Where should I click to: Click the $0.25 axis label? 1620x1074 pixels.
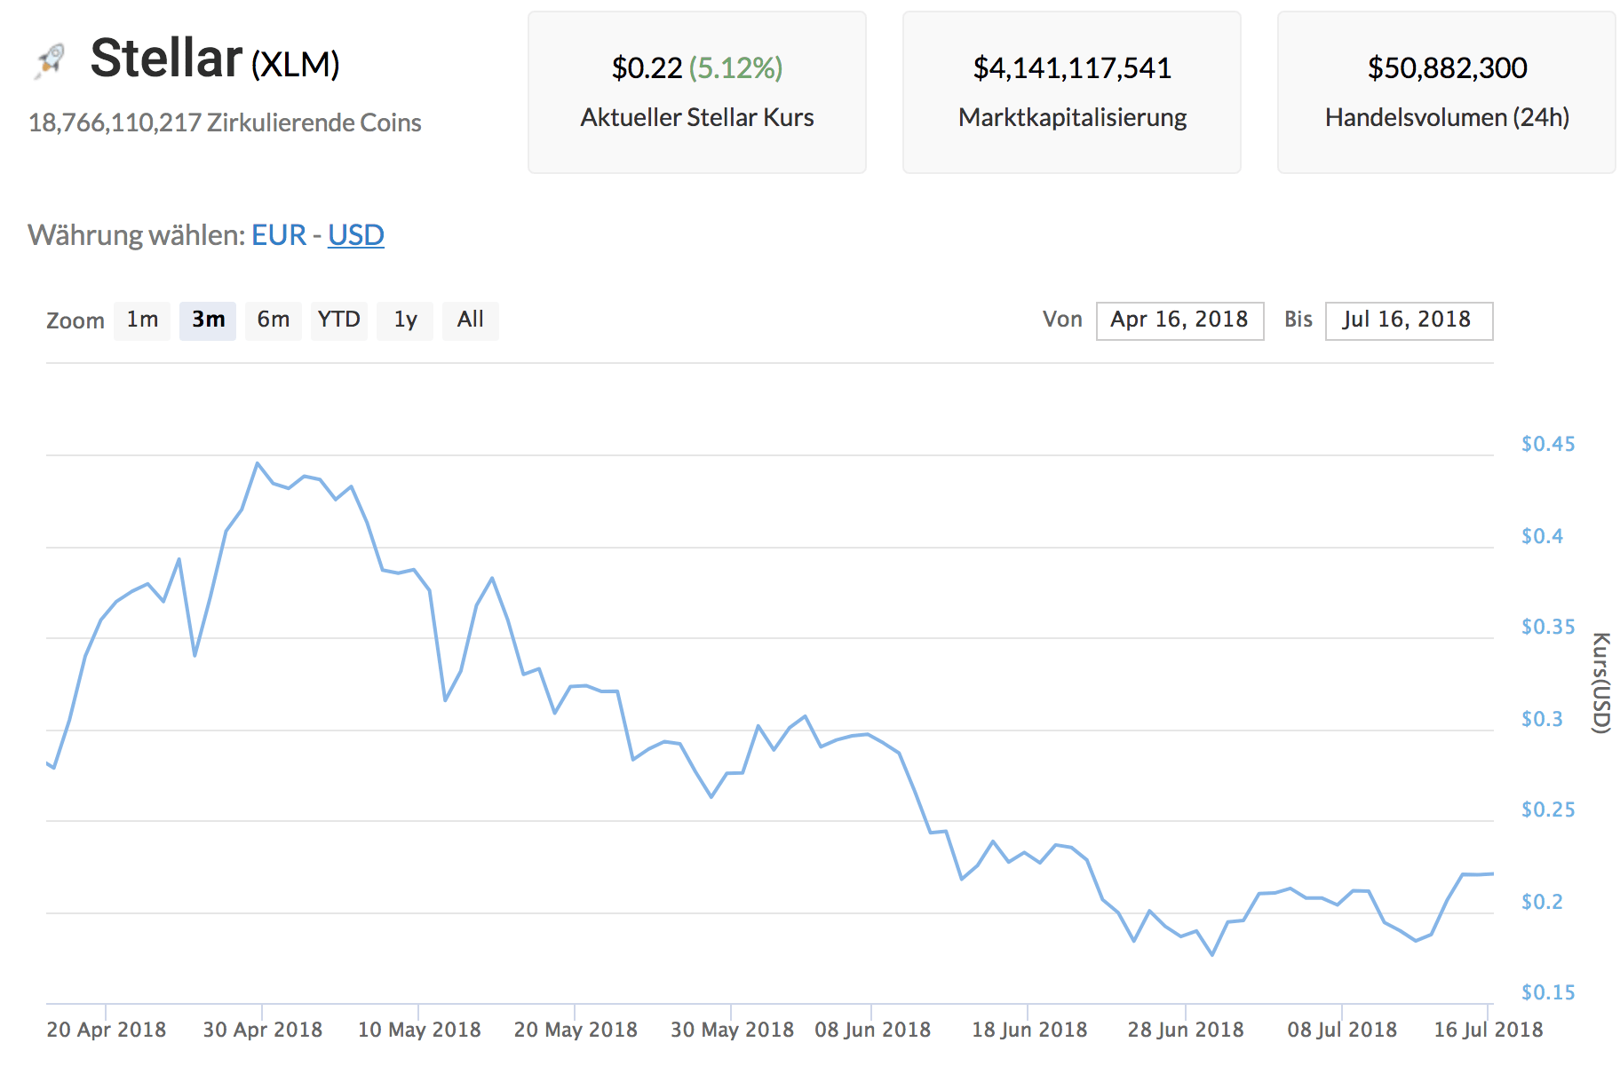1548,809
